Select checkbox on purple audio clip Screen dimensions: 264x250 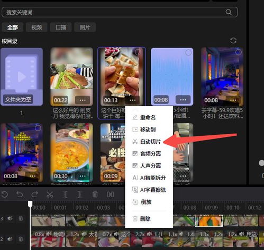pos(188,52)
